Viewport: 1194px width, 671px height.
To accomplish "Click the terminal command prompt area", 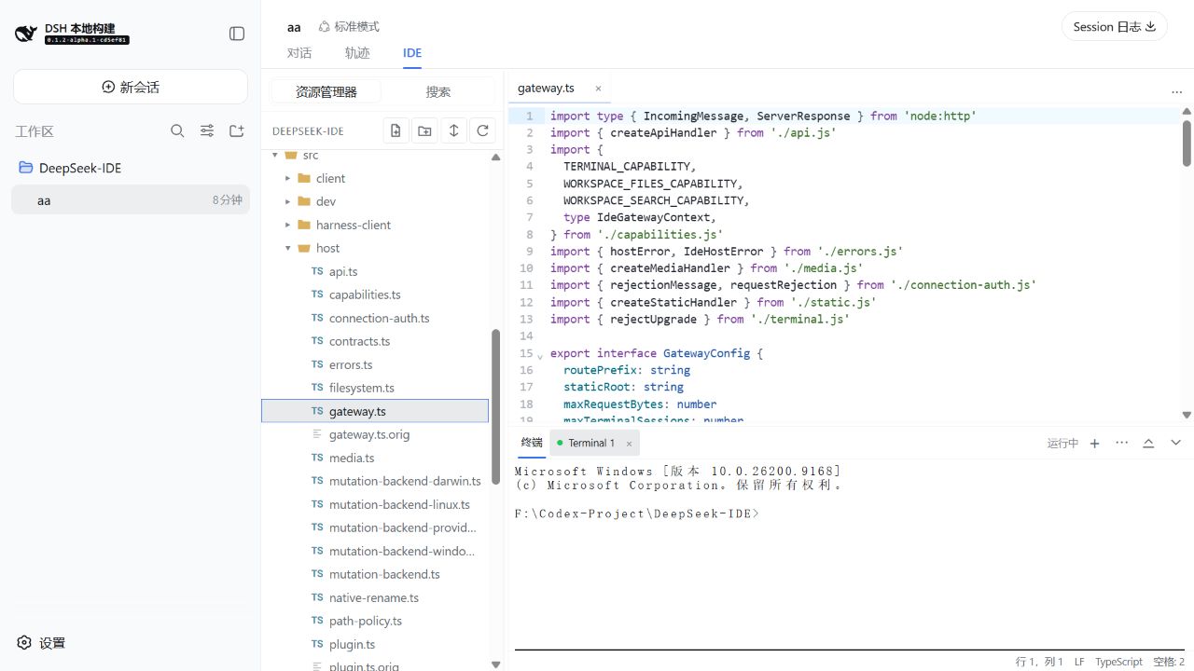I will pyautogui.click(x=637, y=514).
